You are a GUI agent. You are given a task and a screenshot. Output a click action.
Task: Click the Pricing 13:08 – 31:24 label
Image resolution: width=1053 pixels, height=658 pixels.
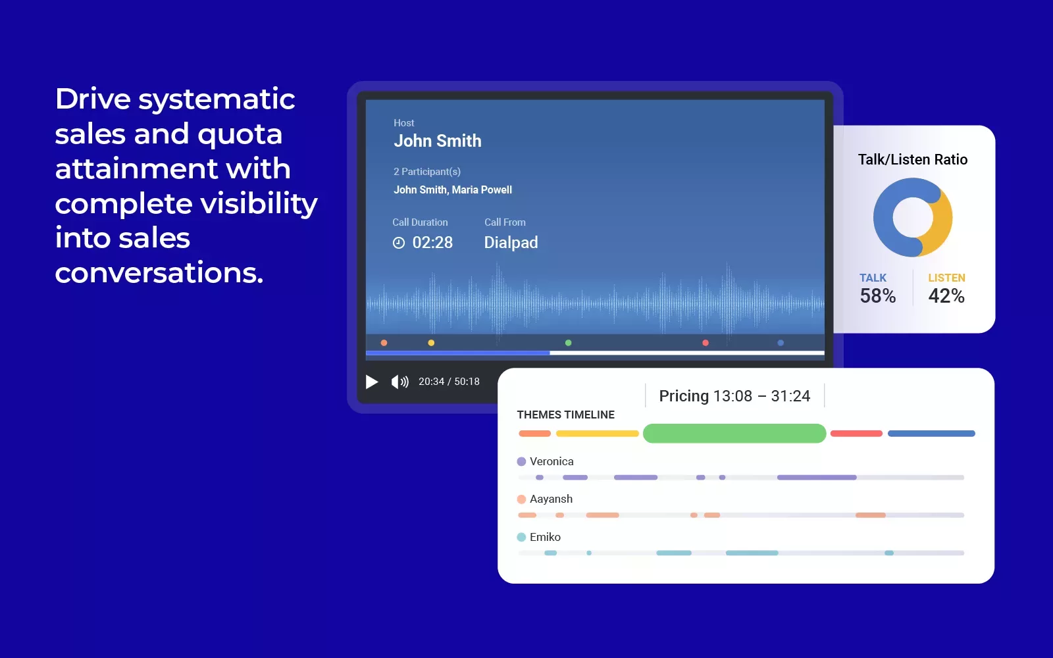734,396
